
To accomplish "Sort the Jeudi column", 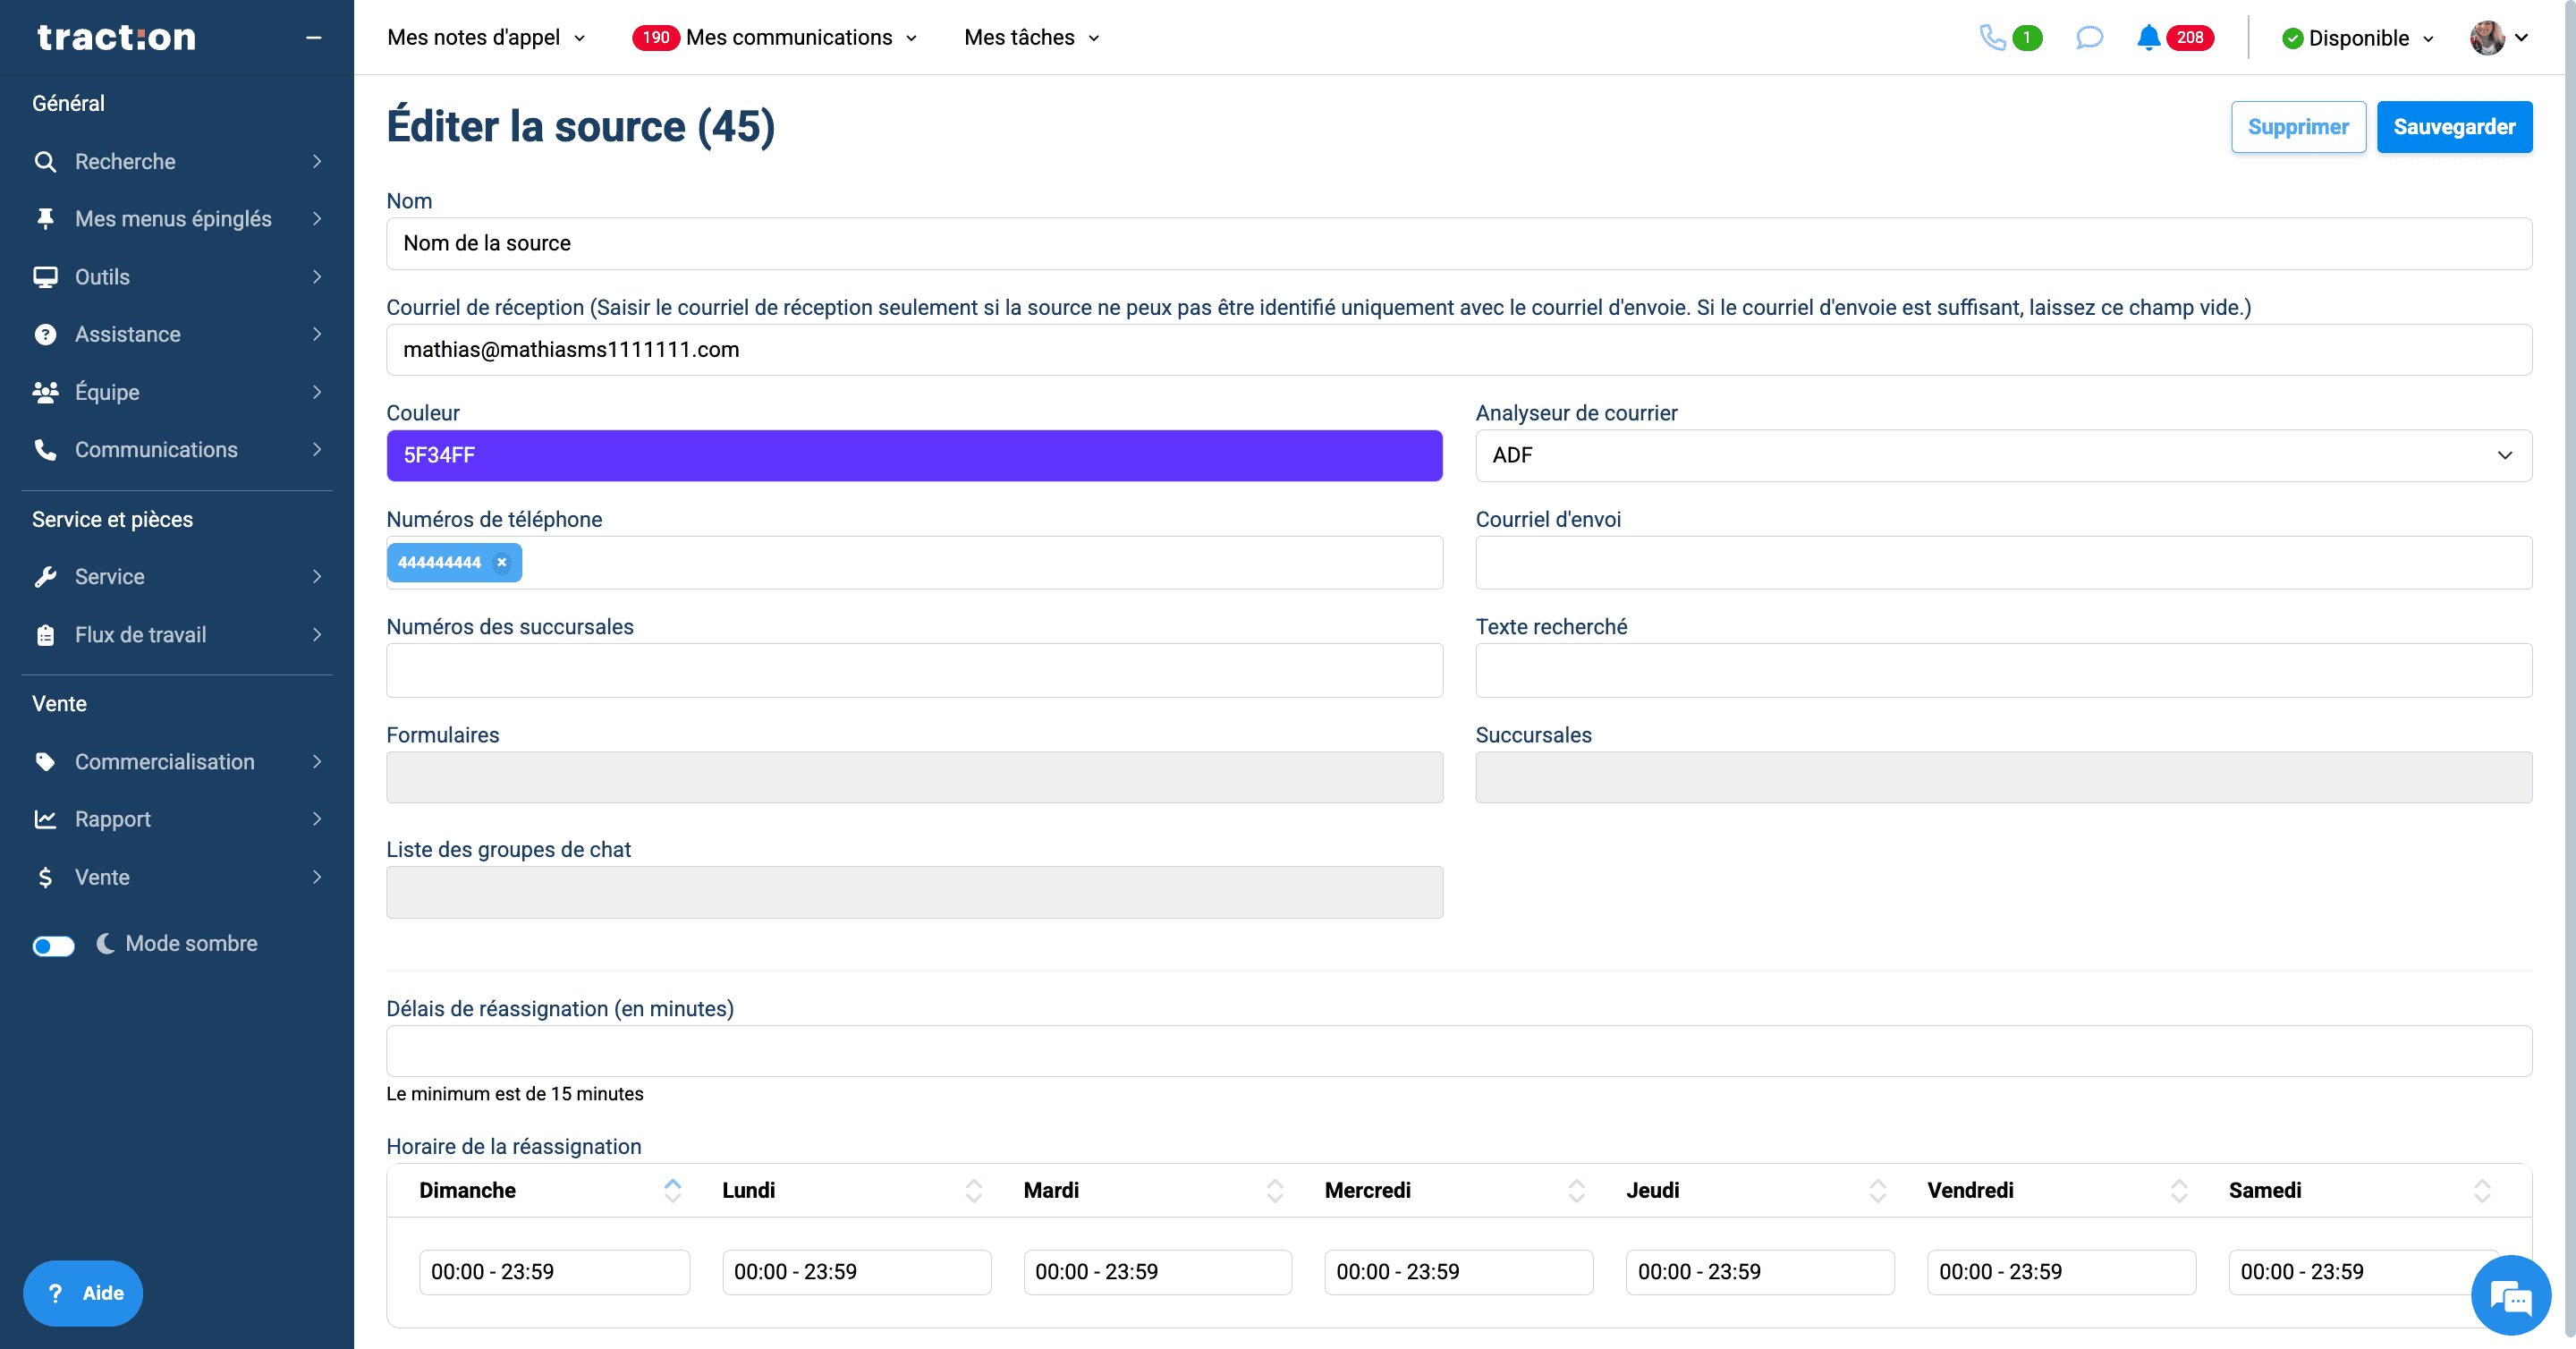I will tap(1877, 1190).
